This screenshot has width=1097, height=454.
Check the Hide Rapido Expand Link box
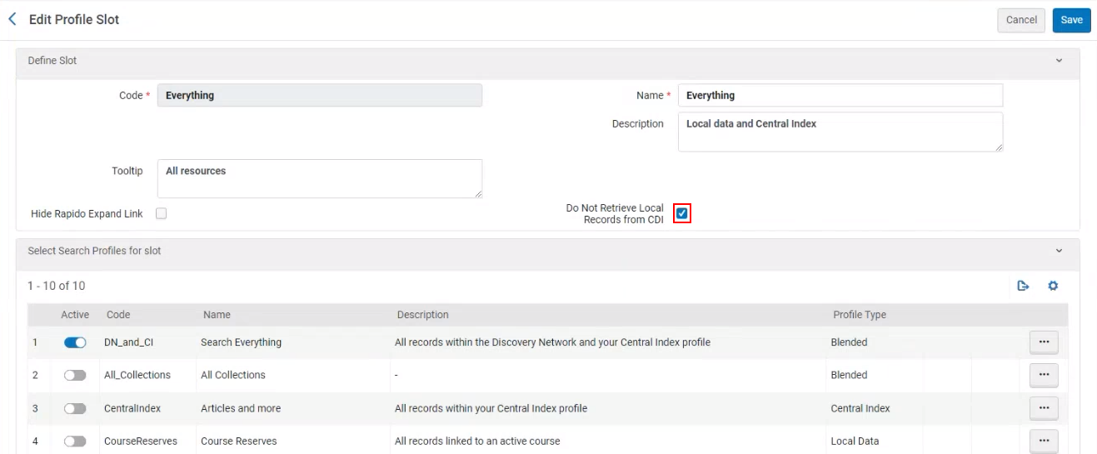(162, 213)
